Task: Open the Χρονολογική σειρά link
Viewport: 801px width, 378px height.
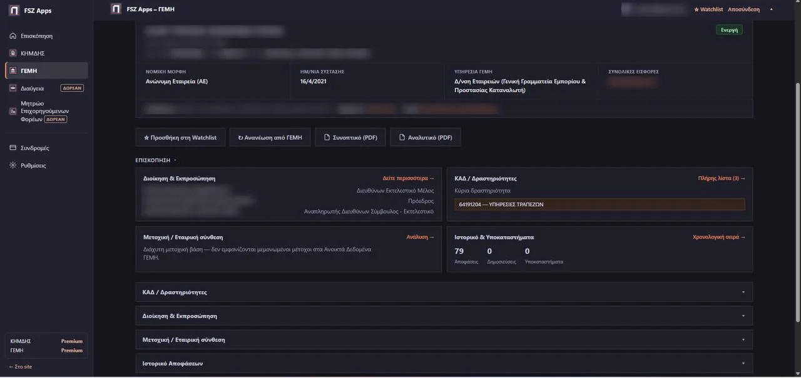Action: pyautogui.click(x=719, y=237)
